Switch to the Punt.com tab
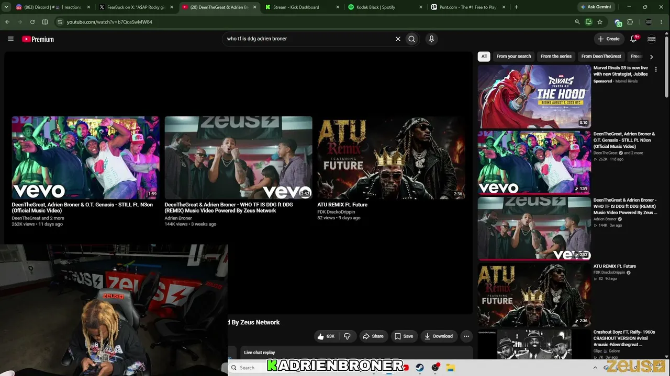670x376 pixels. pyautogui.click(x=468, y=7)
